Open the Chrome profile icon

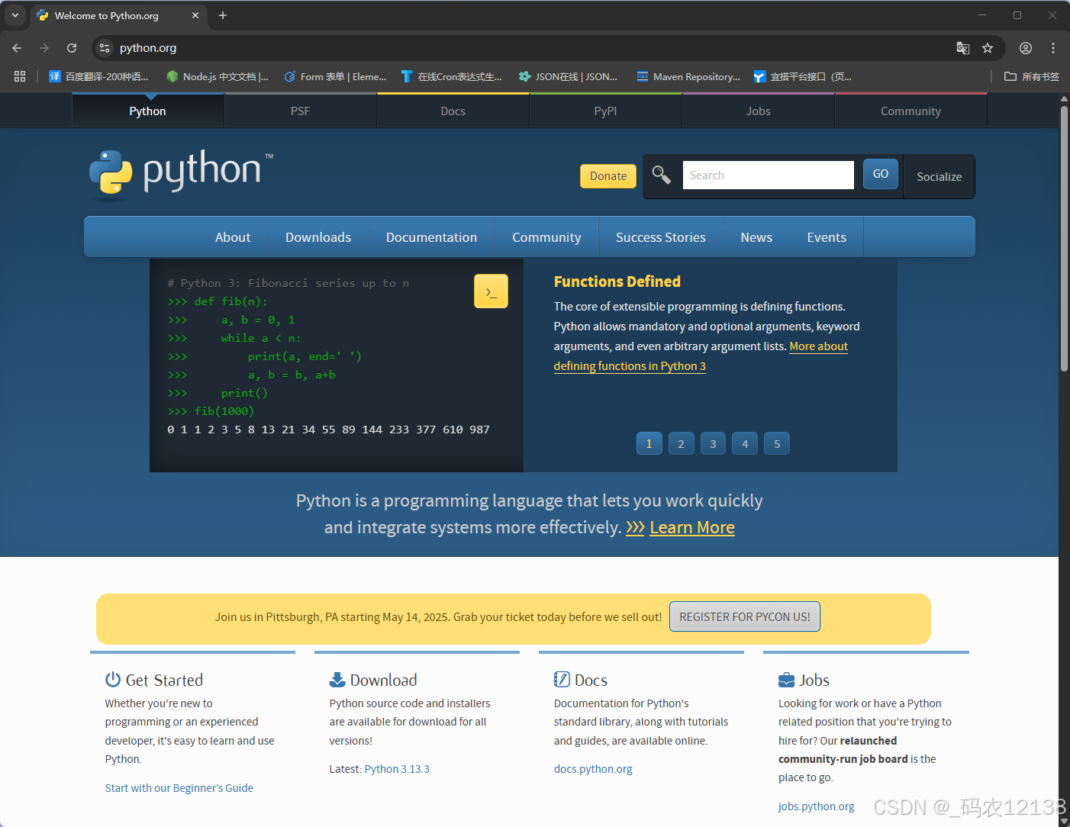pyautogui.click(x=1026, y=48)
